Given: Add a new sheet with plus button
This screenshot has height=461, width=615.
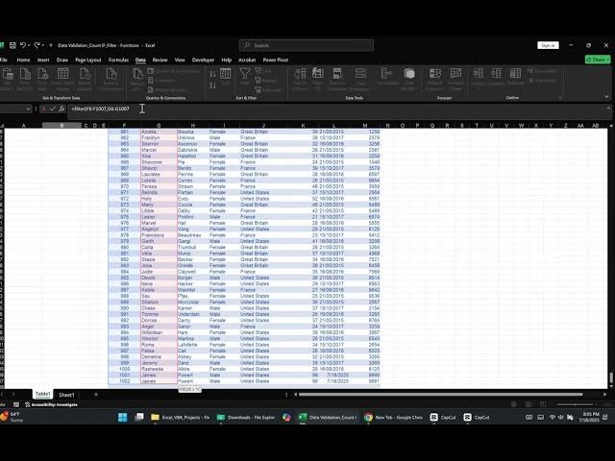Looking at the screenshot, I should point(96,395).
